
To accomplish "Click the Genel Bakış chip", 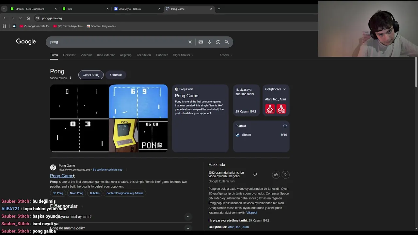I will 91,75.
